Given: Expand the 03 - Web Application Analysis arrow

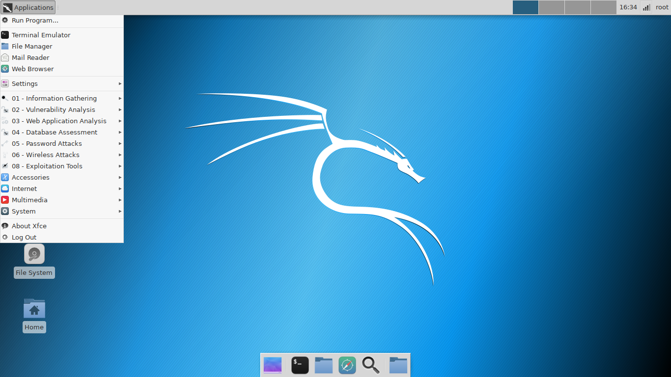Looking at the screenshot, I should click(x=120, y=121).
